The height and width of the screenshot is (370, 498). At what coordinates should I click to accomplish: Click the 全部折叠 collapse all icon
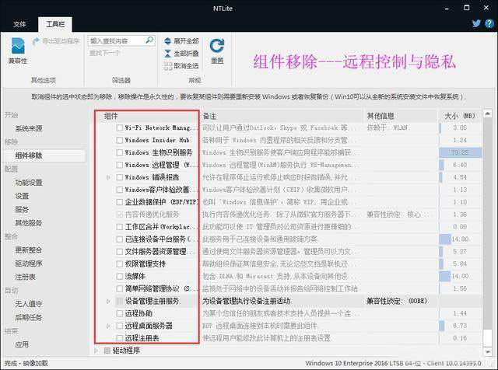click(168, 54)
